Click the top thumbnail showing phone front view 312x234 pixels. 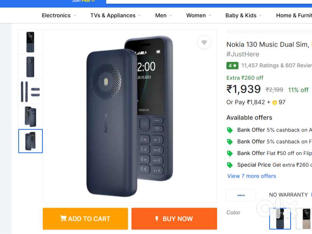coord(30,42)
